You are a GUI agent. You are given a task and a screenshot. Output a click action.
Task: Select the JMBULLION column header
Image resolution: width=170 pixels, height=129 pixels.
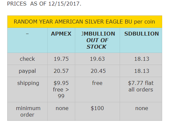tap(97, 40)
